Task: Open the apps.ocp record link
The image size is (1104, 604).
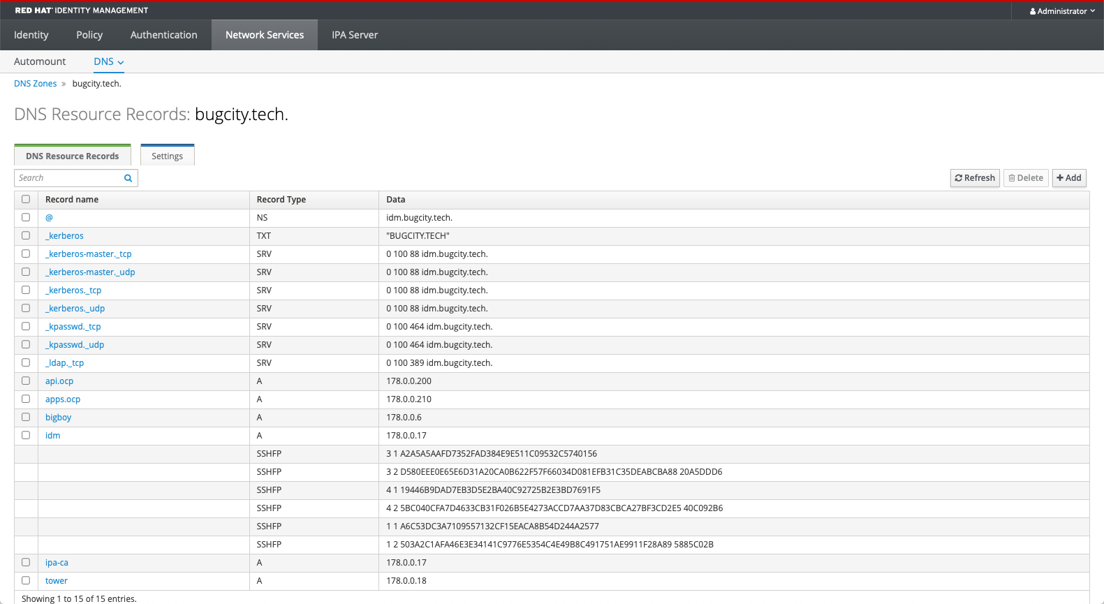Action: 63,399
